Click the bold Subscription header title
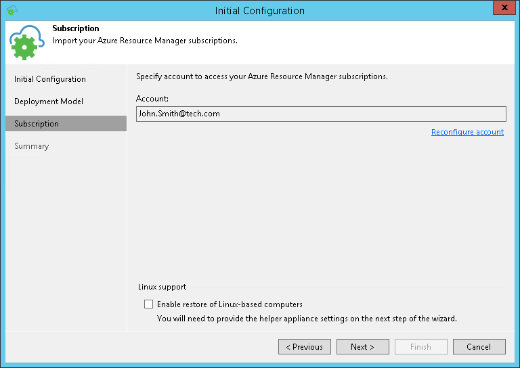Screen dimensions: 520x368 [x=76, y=29]
